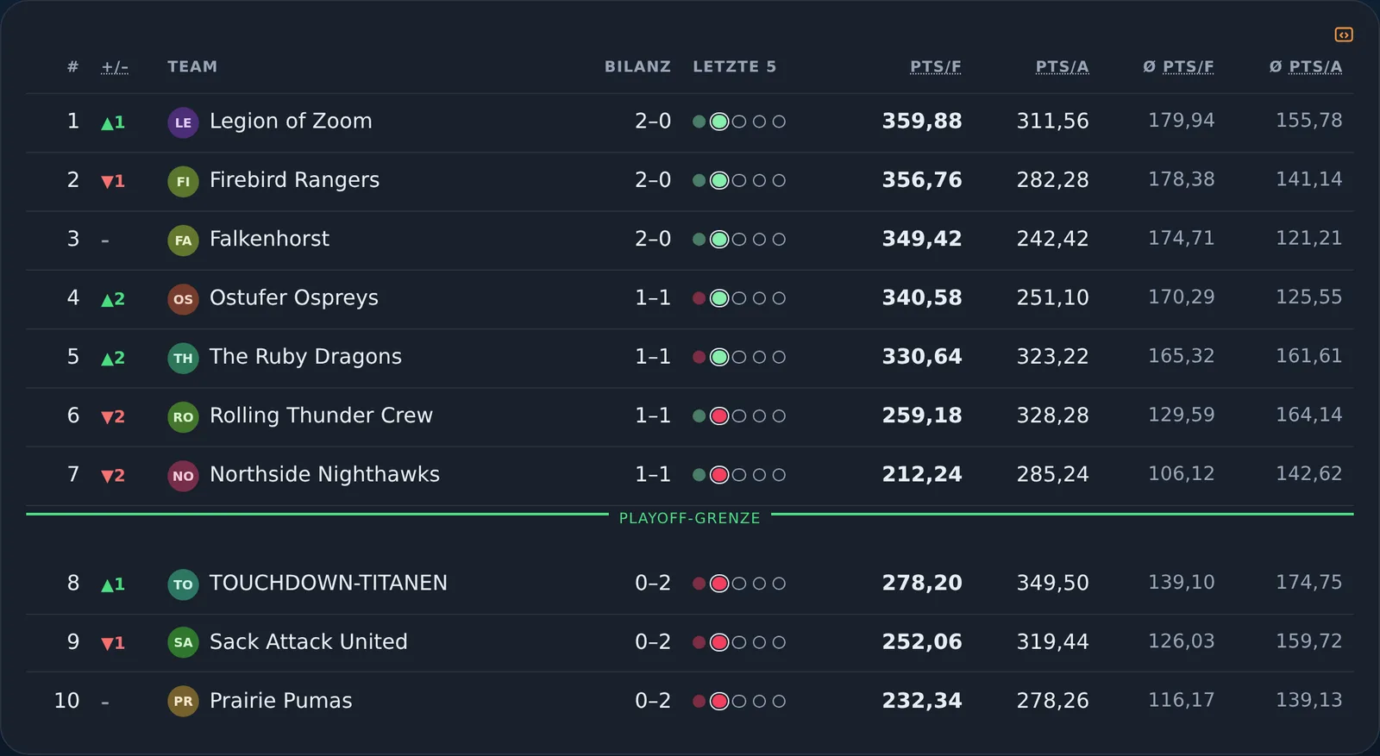The width and height of the screenshot is (1380, 756).
Task: Click Firebird Rangers down-one rank indicator
Action: [113, 181]
